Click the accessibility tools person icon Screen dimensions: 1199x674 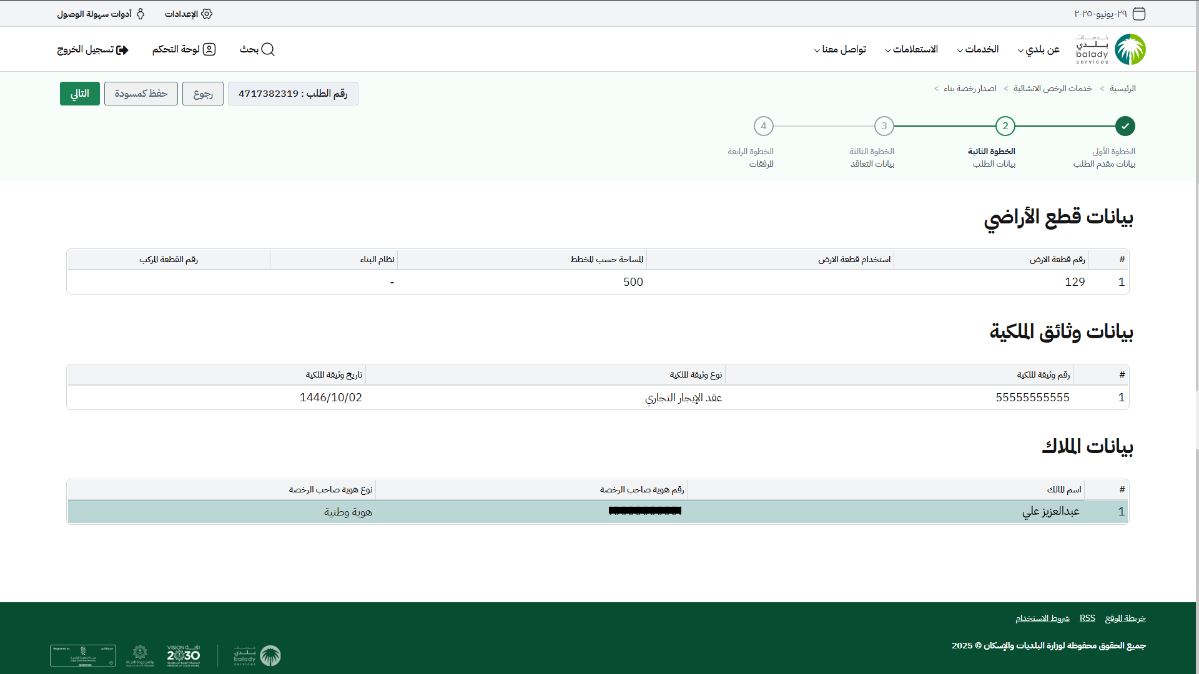click(141, 14)
